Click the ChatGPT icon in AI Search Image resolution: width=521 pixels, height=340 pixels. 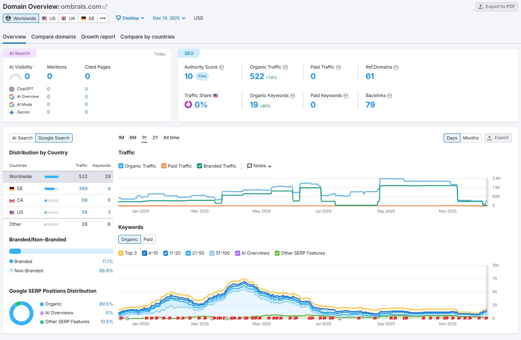coord(12,89)
